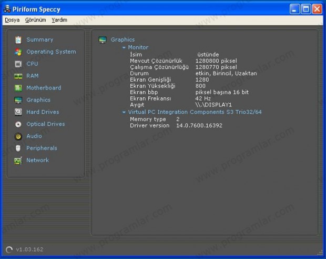Viewport: 326px width, 259px height.
Task: Click the Network card icon
Action: [18, 161]
